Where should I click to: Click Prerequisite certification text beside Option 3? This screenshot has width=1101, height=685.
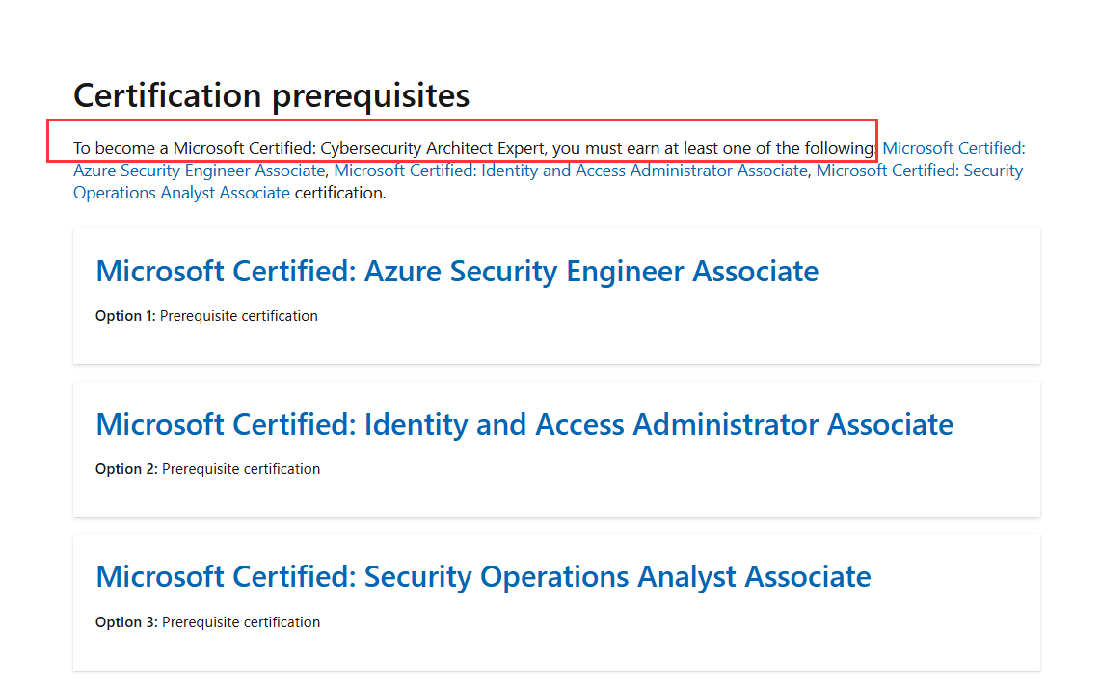pyautogui.click(x=241, y=622)
